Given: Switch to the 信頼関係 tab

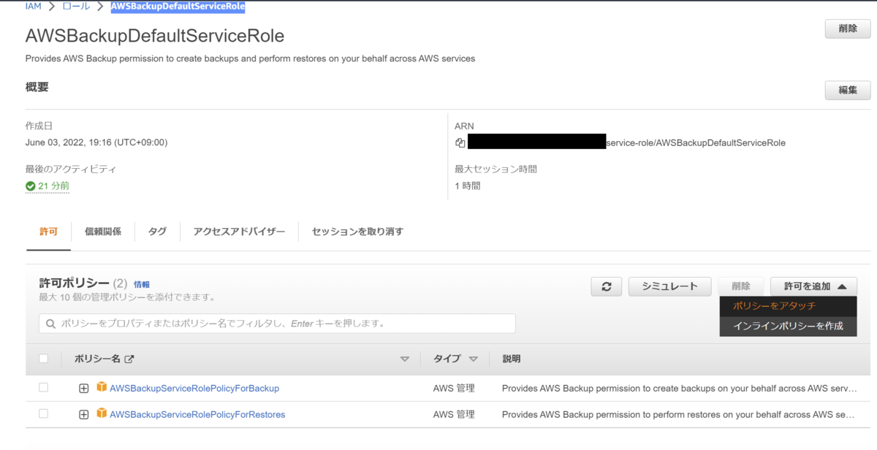Looking at the screenshot, I should [103, 232].
